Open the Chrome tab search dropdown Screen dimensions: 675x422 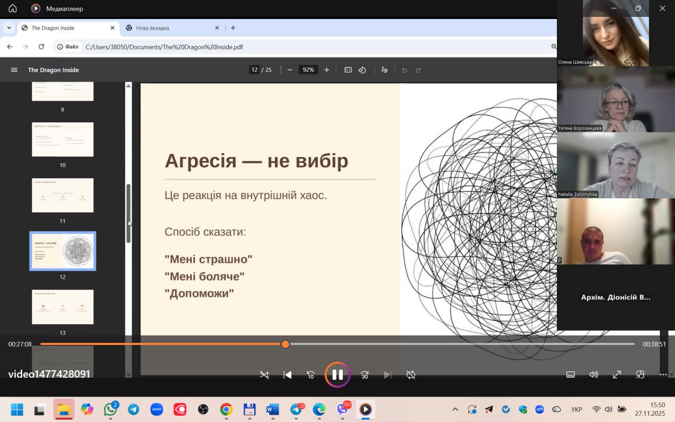[x=9, y=28]
